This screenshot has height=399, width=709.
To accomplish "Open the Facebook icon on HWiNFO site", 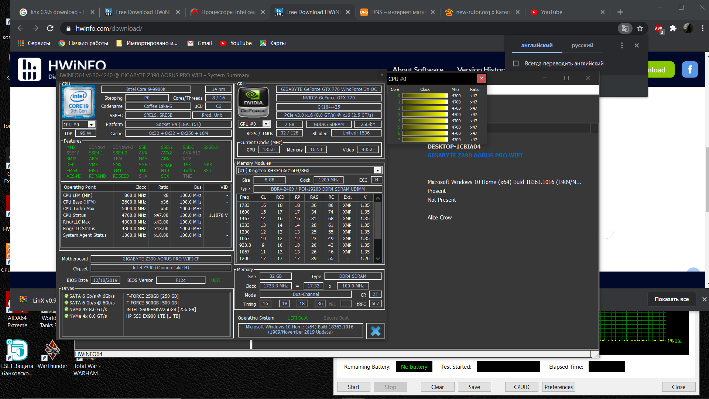I will tap(690, 69).
